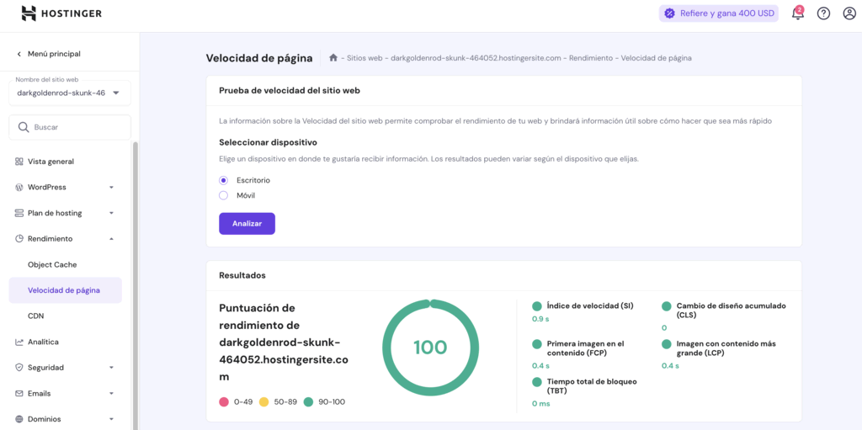Select Velocidad de página sidebar item

pos(65,290)
